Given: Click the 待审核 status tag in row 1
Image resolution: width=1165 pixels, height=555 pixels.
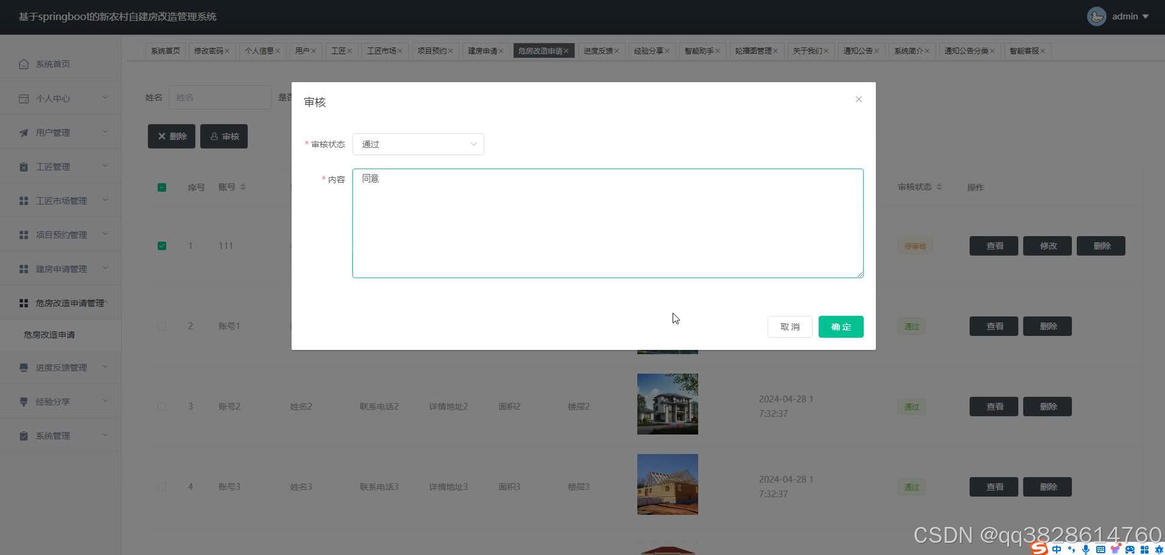Looking at the screenshot, I should click(915, 246).
